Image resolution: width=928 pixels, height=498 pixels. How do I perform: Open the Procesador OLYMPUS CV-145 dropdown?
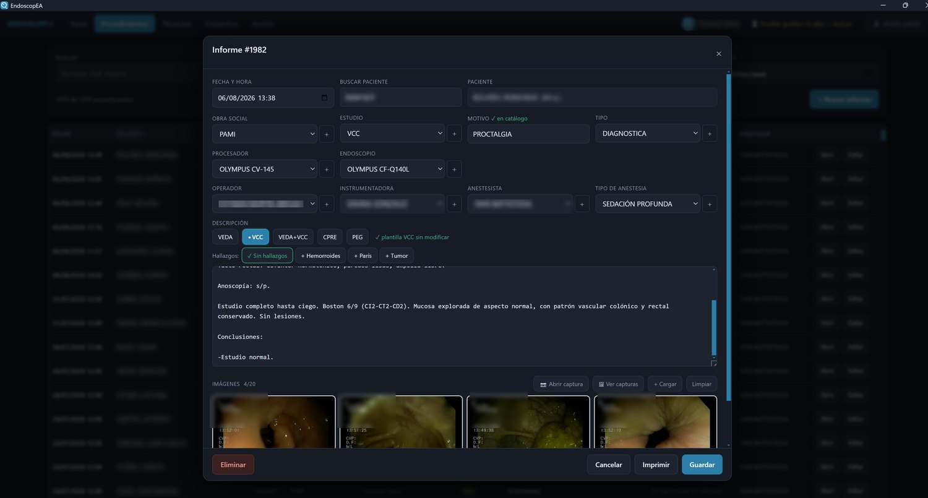coord(264,169)
